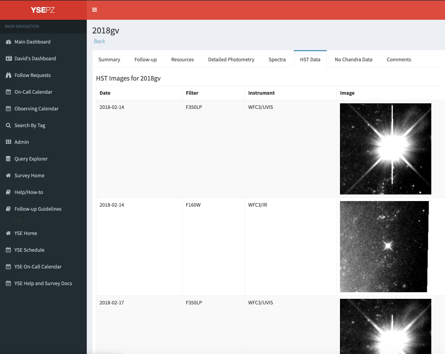
Task: Switch to the Spectra tab
Action: coord(277,60)
